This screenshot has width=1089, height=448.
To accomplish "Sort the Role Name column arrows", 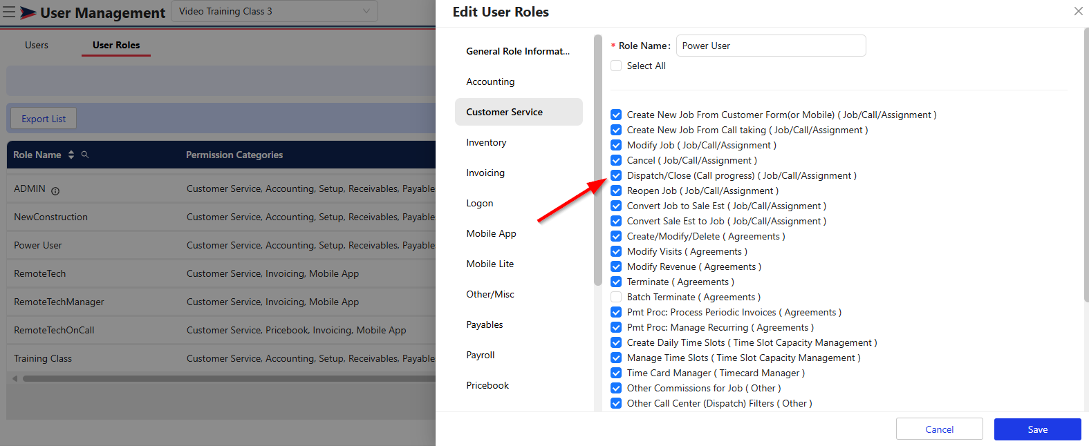I will coord(71,155).
